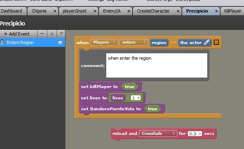
Task: Click the lives attribute block
Action: (x=118, y=98)
